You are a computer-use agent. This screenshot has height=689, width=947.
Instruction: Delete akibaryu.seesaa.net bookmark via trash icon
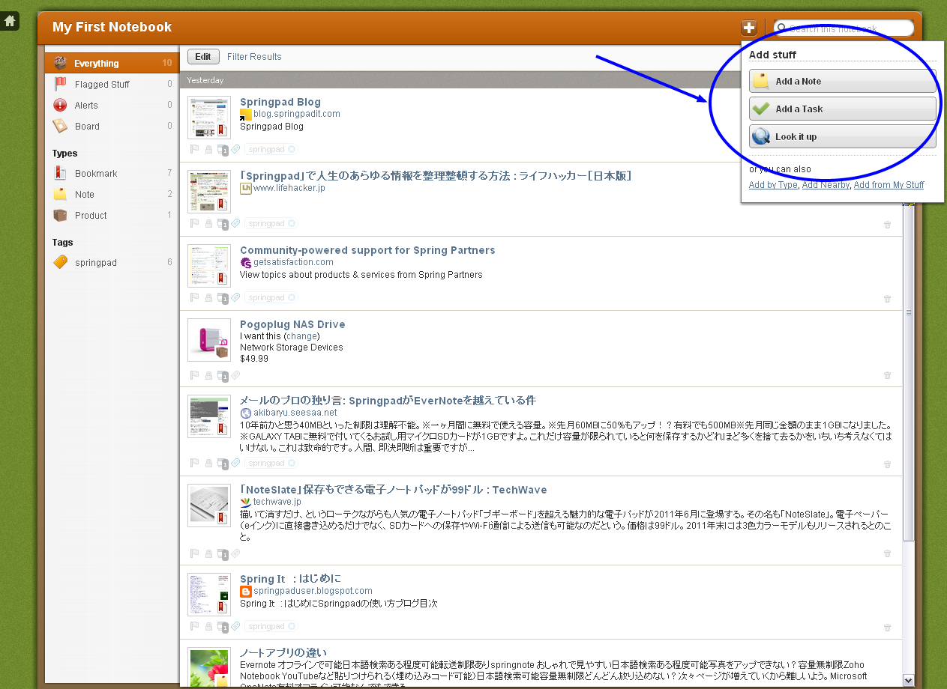888,464
